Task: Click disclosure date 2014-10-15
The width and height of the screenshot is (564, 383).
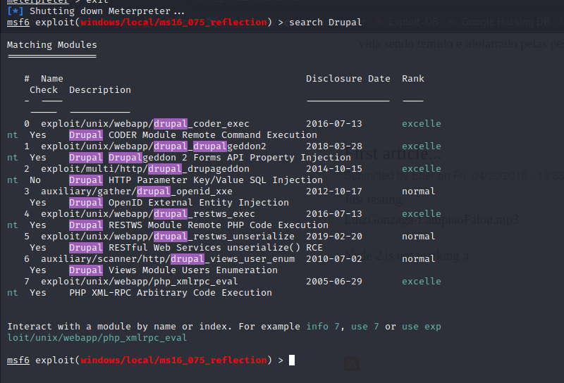Action: 333,169
